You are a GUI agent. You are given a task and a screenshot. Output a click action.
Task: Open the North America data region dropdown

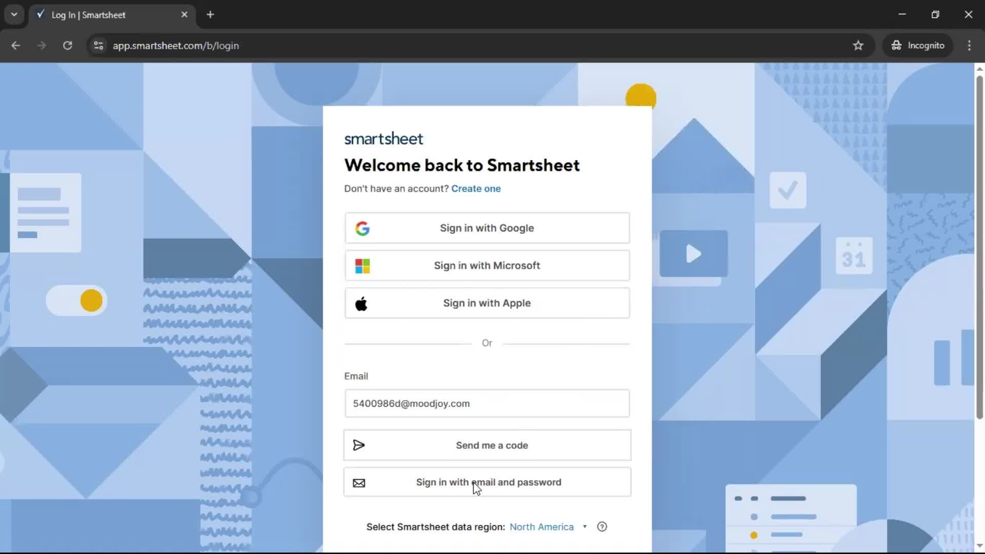(x=547, y=526)
